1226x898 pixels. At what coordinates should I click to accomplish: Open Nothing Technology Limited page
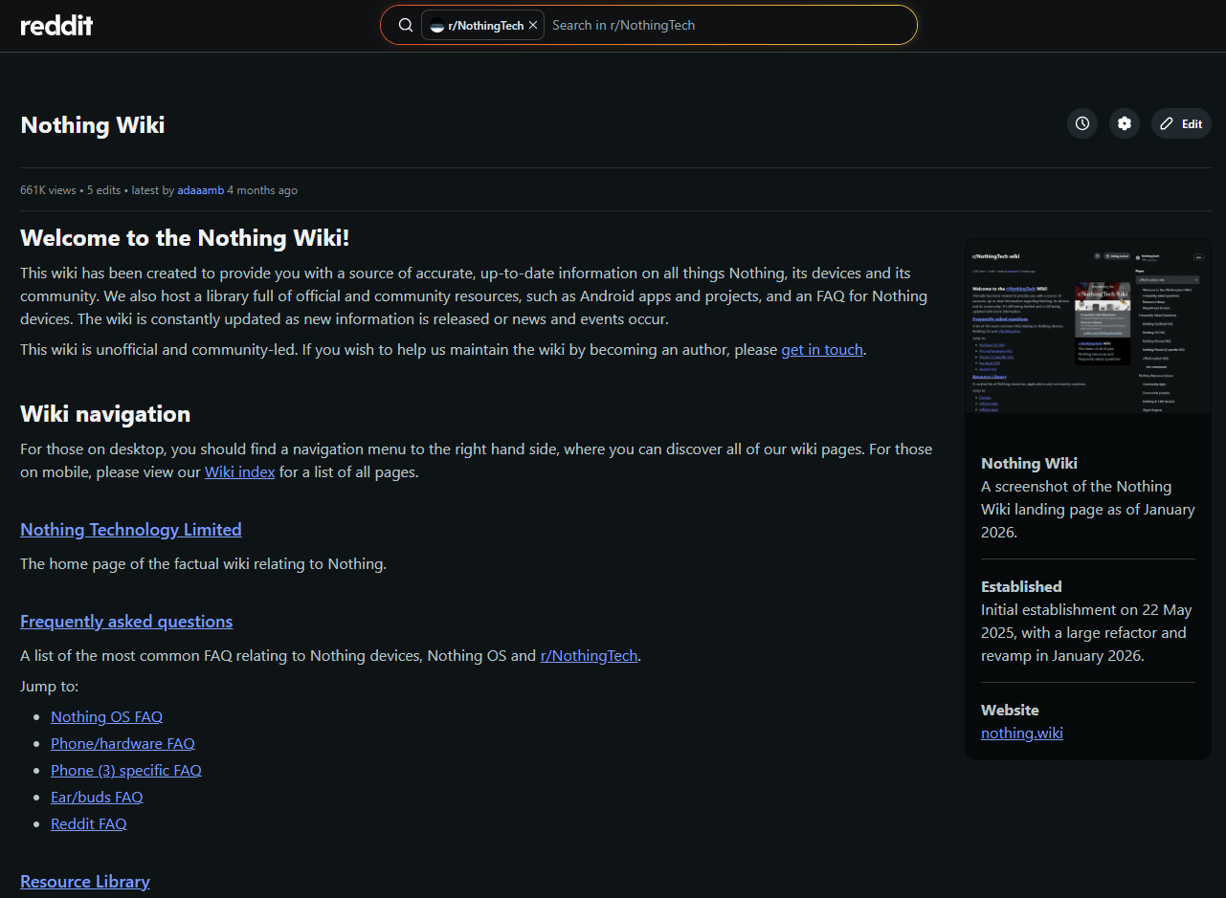click(x=131, y=530)
